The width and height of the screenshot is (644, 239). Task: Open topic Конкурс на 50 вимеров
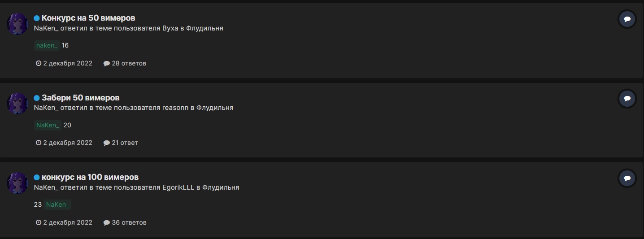pos(88,18)
